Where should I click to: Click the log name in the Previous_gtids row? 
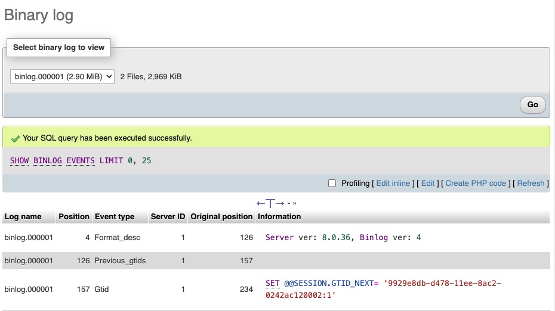[29, 261]
